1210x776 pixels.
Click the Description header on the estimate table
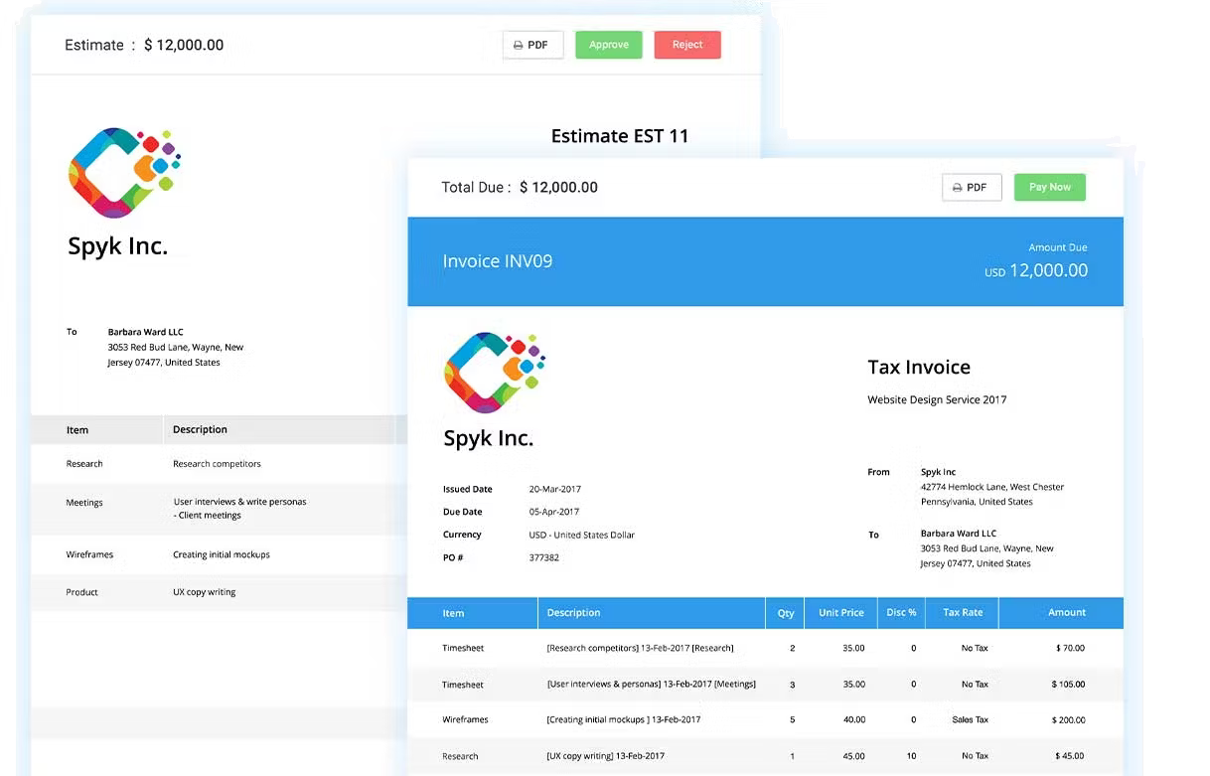coord(200,429)
